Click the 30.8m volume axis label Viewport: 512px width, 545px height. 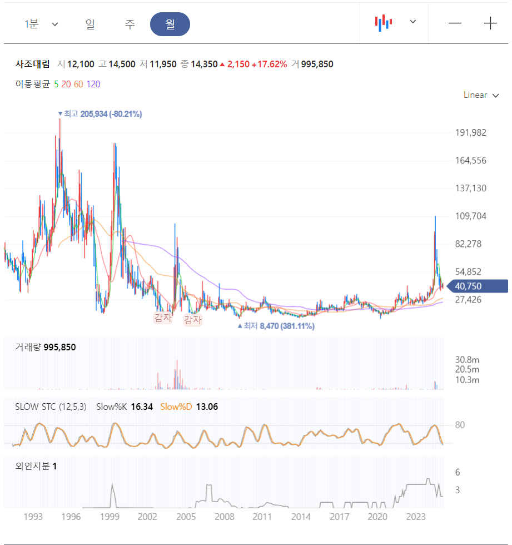(x=467, y=360)
